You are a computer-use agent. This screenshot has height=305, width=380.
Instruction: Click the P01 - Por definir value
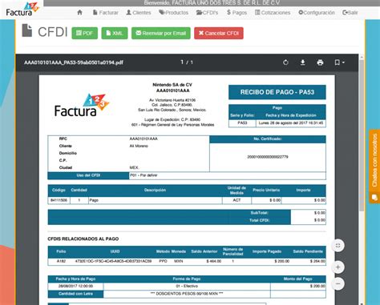click(x=144, y=175)
